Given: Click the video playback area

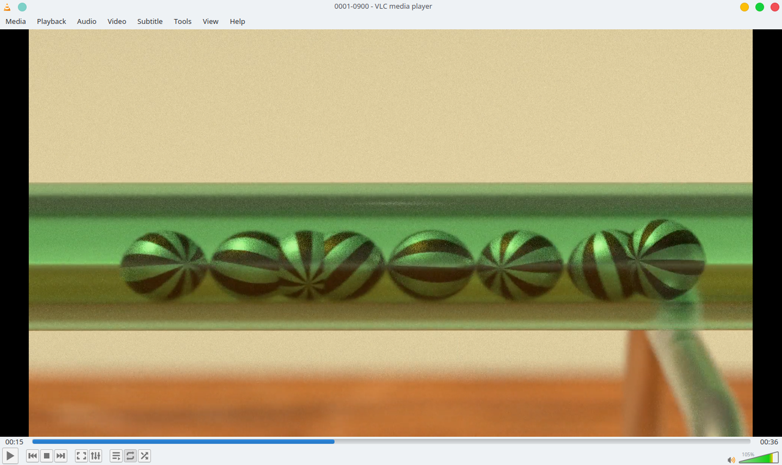Looking at the screenshot, I should (391, 233).
